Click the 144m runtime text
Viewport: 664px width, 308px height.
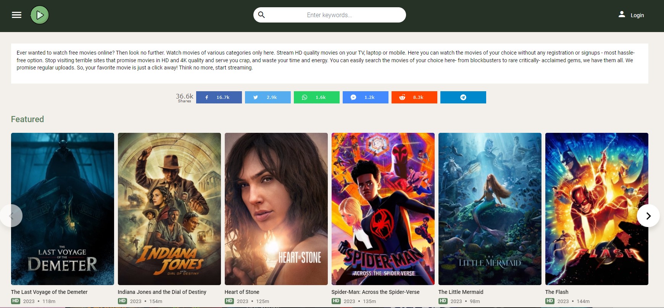point(583,301)
